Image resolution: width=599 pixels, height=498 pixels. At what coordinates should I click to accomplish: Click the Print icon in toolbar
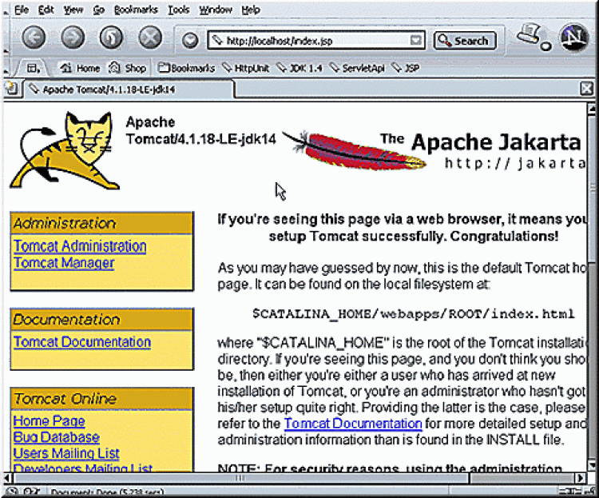point(528,35)
